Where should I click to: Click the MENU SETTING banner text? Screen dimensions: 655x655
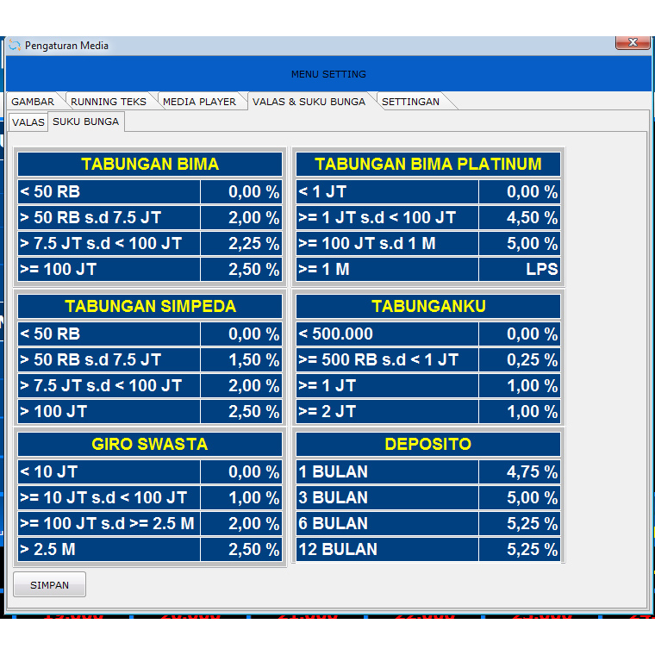coord(328,74)
